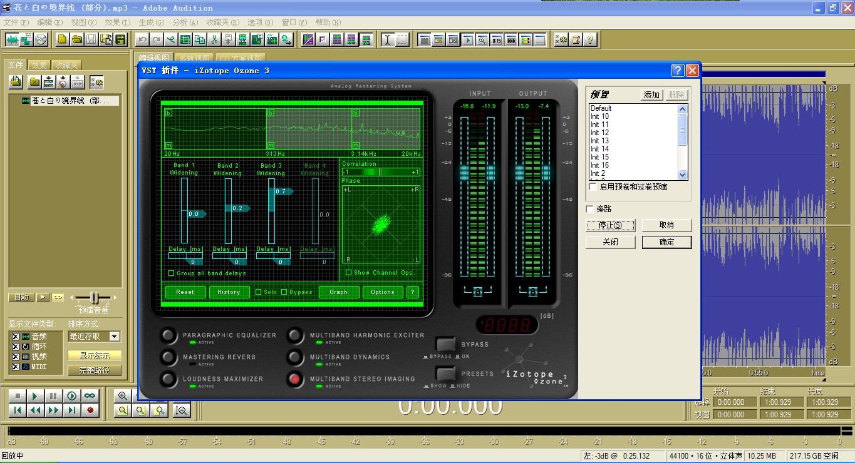Click the rewind transport button
855x463 pixels.
point(36,410)
